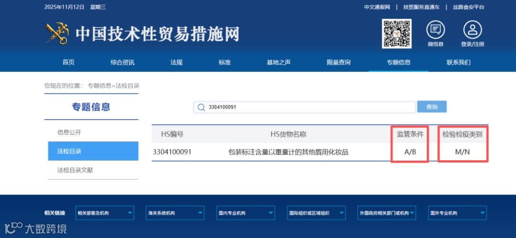Open 法检目录文献 in the sidebar
The width and height of the screenshot is (516, 238).
coord(75,170)
